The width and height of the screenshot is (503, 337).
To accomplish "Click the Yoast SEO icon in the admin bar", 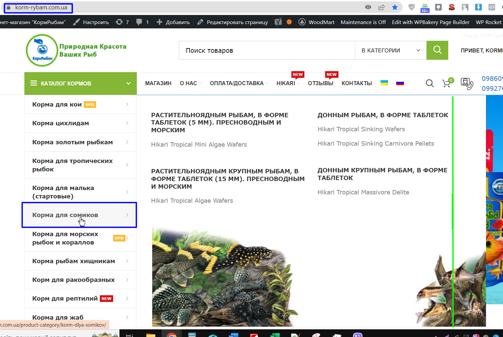I will (278, 22).
